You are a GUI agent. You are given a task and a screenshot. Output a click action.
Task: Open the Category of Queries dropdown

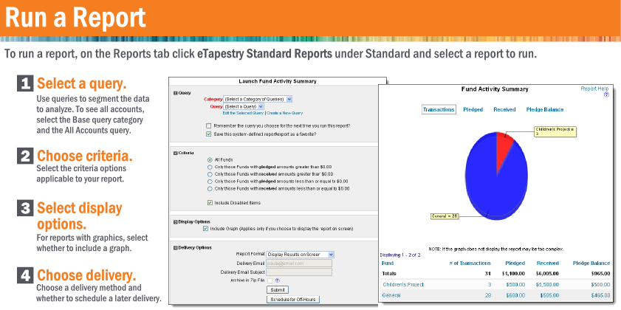coord(258,98)
